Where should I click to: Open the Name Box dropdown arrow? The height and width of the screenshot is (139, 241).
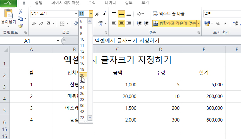coord(58,41)
